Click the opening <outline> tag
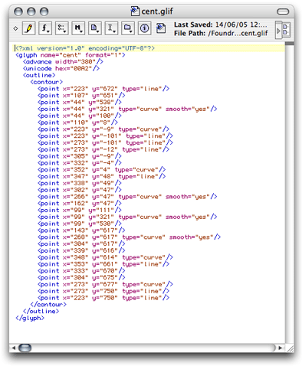 (39, 75)
